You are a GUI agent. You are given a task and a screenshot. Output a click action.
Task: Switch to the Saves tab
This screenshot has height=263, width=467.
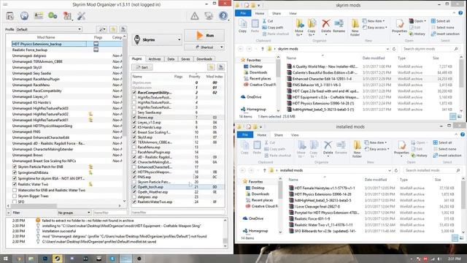(185, 59)
